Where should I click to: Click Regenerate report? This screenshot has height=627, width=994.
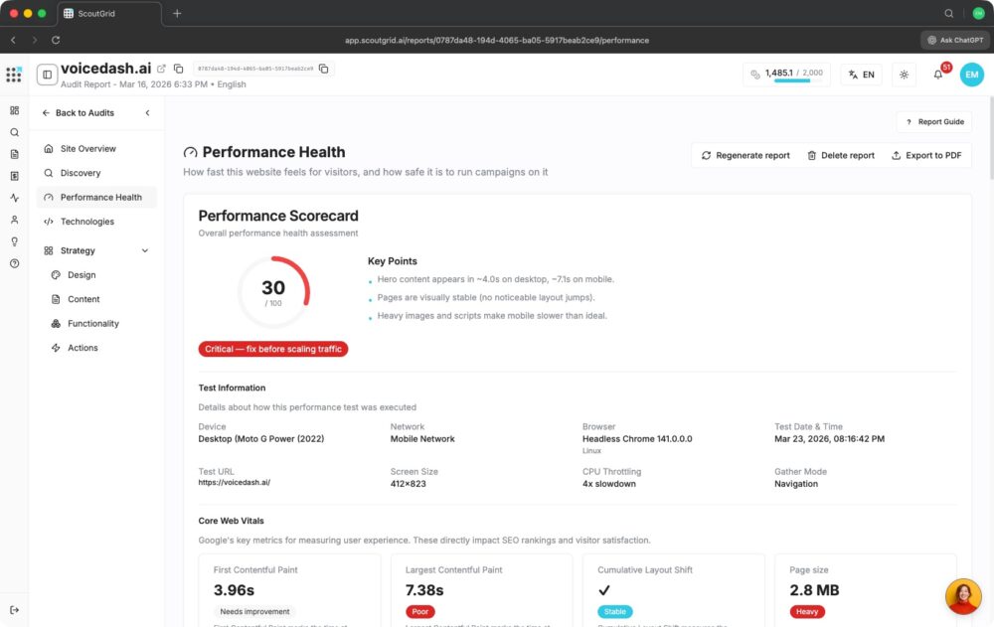tap(745, 156)
